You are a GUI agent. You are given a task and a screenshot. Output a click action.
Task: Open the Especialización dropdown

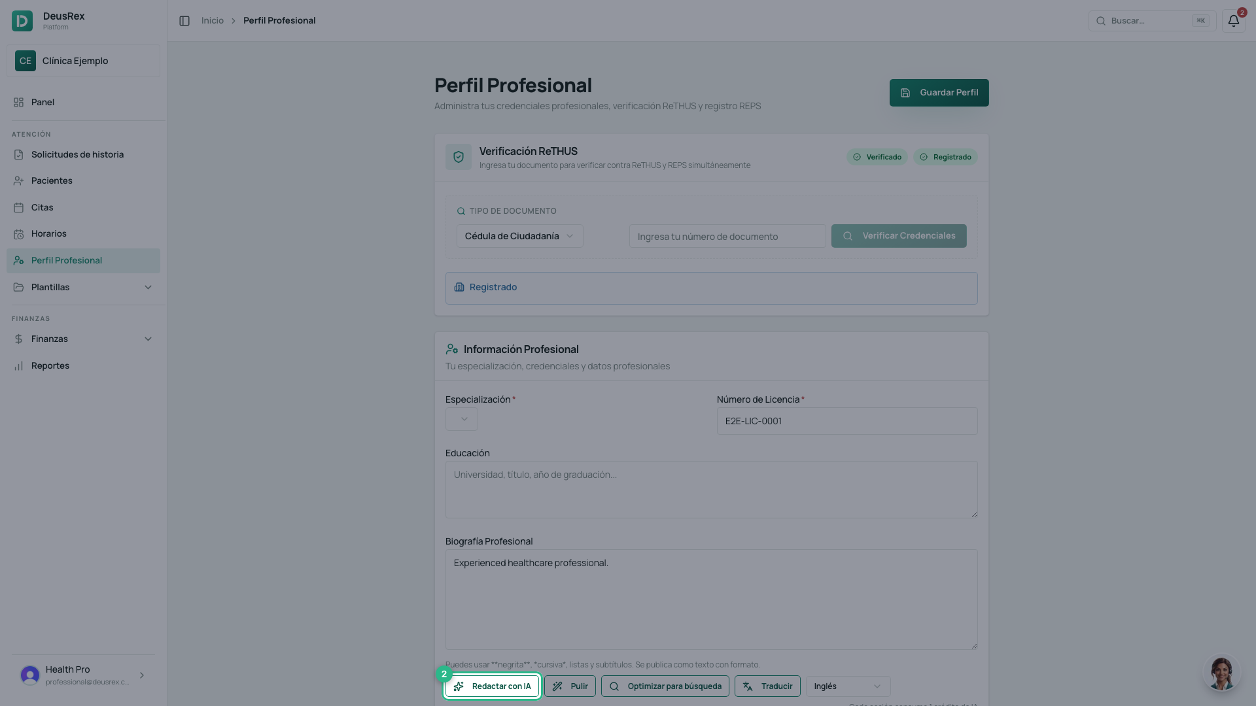point(462,419)
